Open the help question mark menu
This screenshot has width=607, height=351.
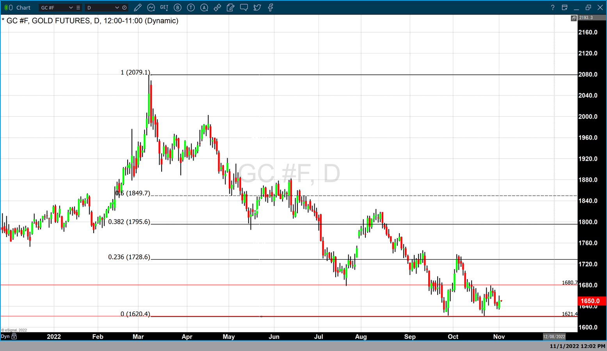tap(552, 7)
